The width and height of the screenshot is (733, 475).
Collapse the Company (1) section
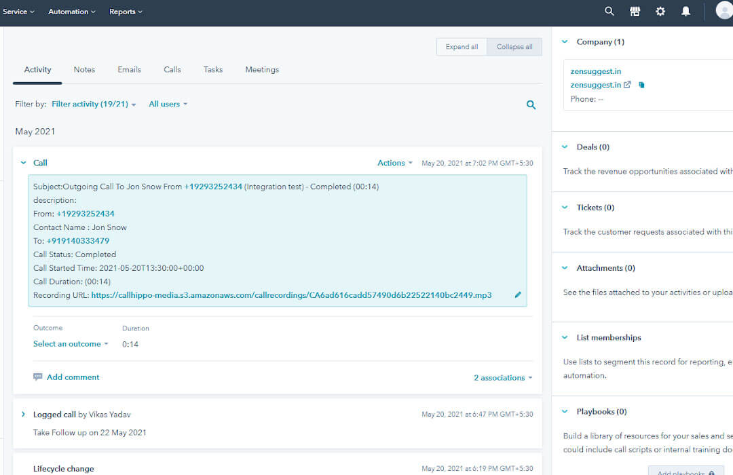(x=565, y=41)
